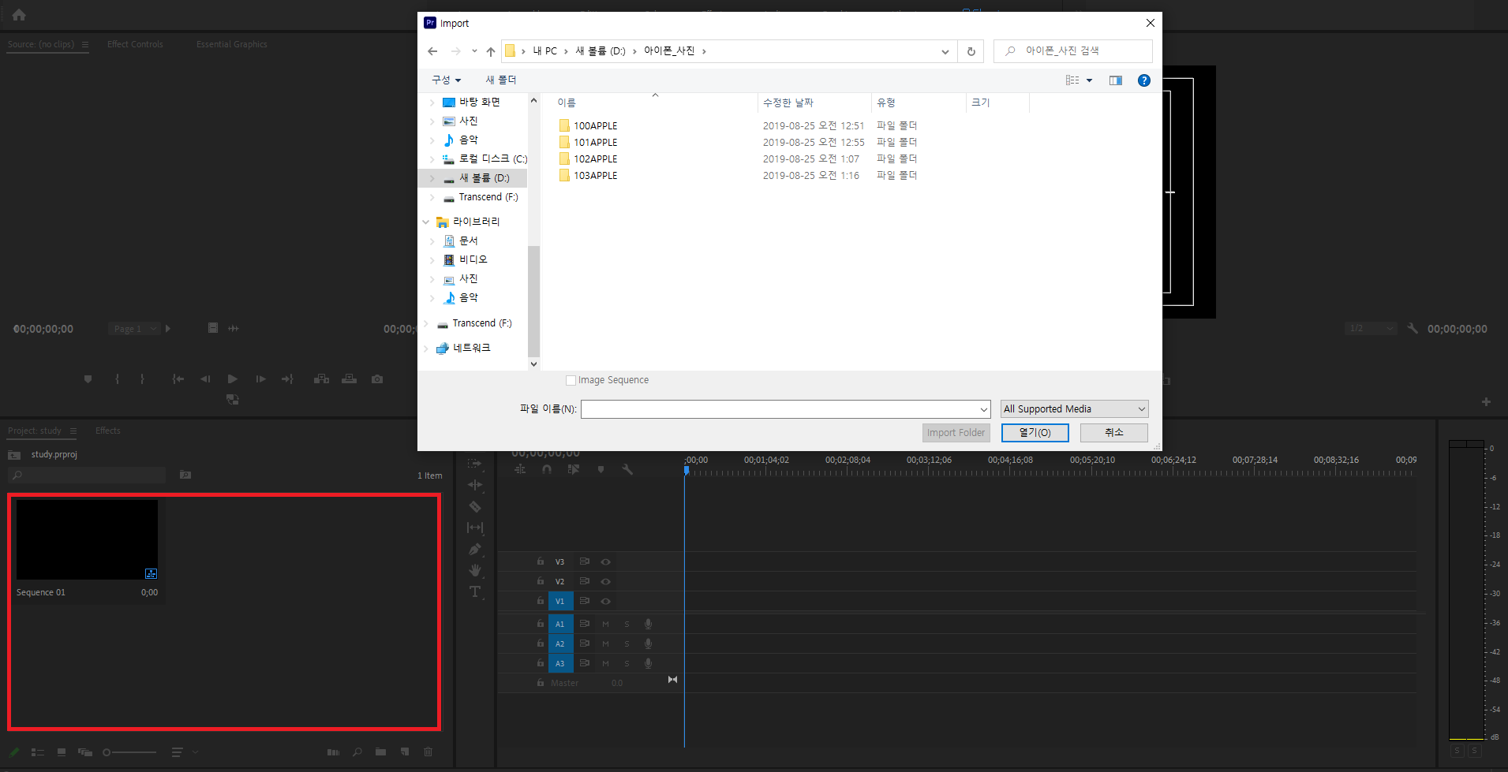The width and height of the screenshot is (1508, 772).
Task: Switch Project panel to Icon View
Action: click(61, 752)
